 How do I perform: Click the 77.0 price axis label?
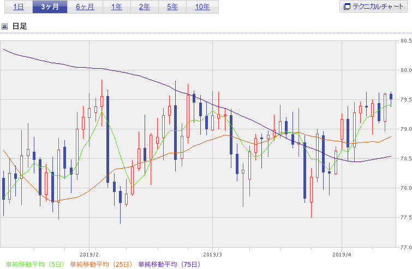[x=406, y=247]
